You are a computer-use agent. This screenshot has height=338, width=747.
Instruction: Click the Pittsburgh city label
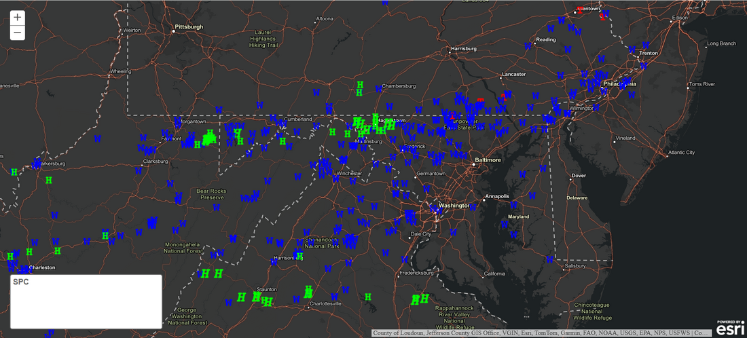click(x=189, y=27)
